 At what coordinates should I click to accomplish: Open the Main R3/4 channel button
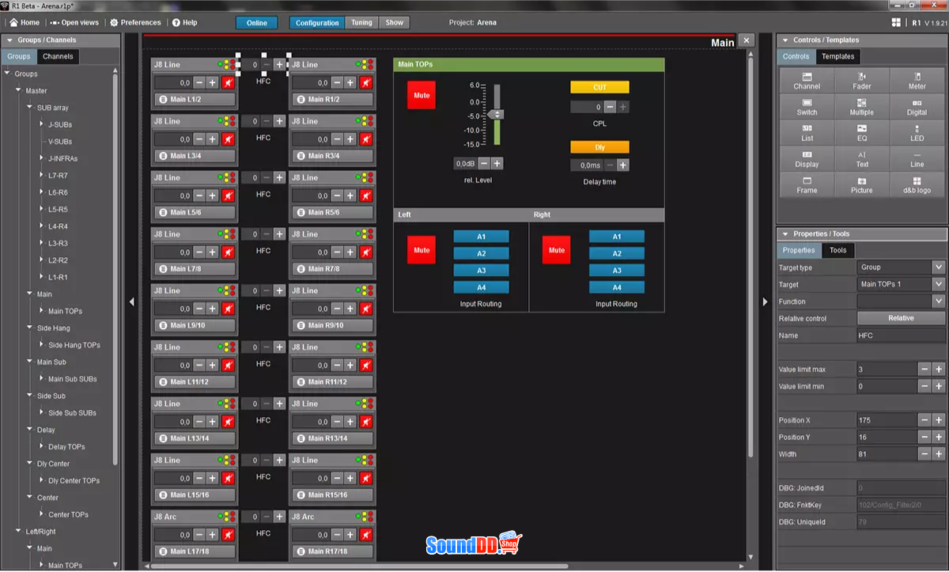pos(333,156)
